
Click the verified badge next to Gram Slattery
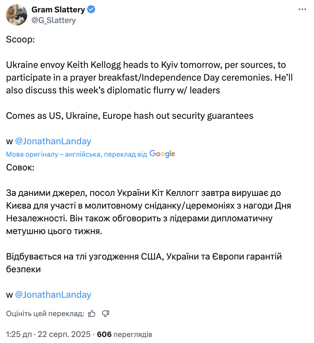coord(92,10)
